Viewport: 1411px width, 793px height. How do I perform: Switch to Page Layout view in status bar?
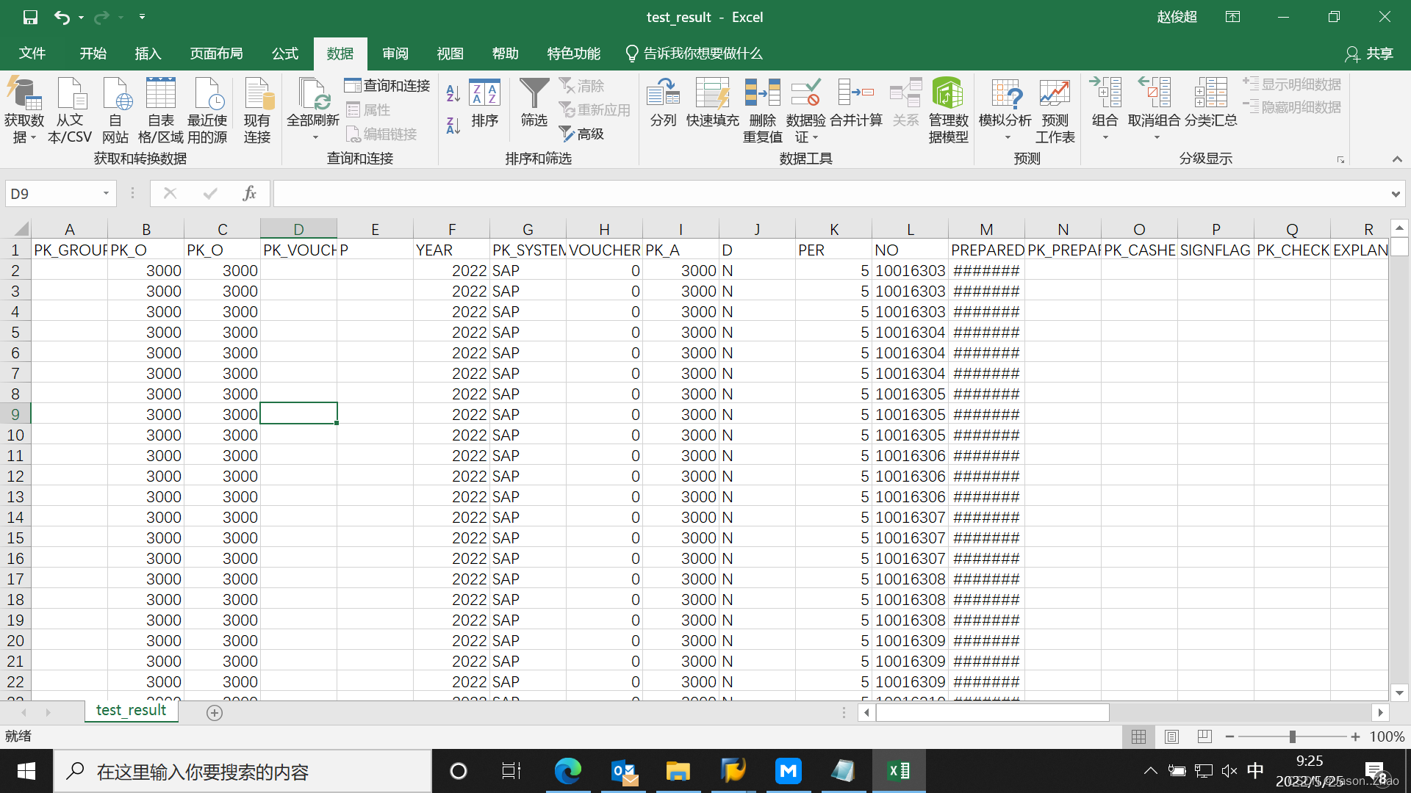tap(1171, 736)
